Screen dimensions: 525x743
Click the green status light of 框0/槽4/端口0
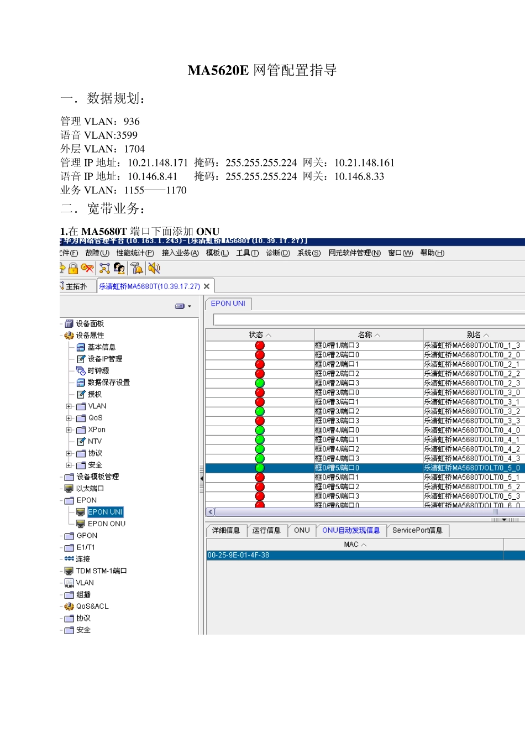(260, 430)
